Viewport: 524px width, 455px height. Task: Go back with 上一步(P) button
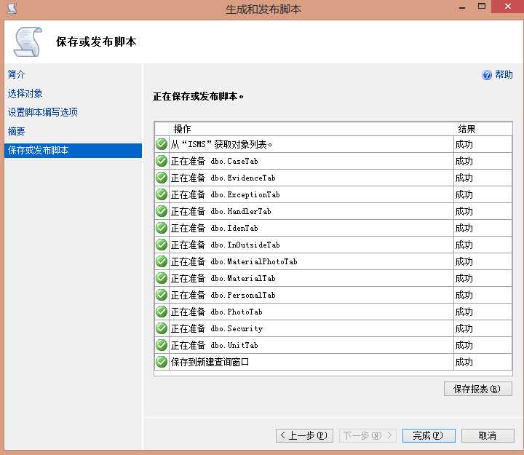click(304, 435)
